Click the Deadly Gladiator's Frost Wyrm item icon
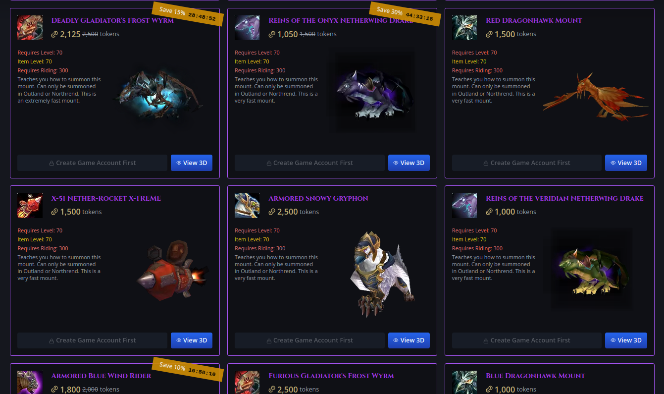Screen dimensions: 664x394 30,28
